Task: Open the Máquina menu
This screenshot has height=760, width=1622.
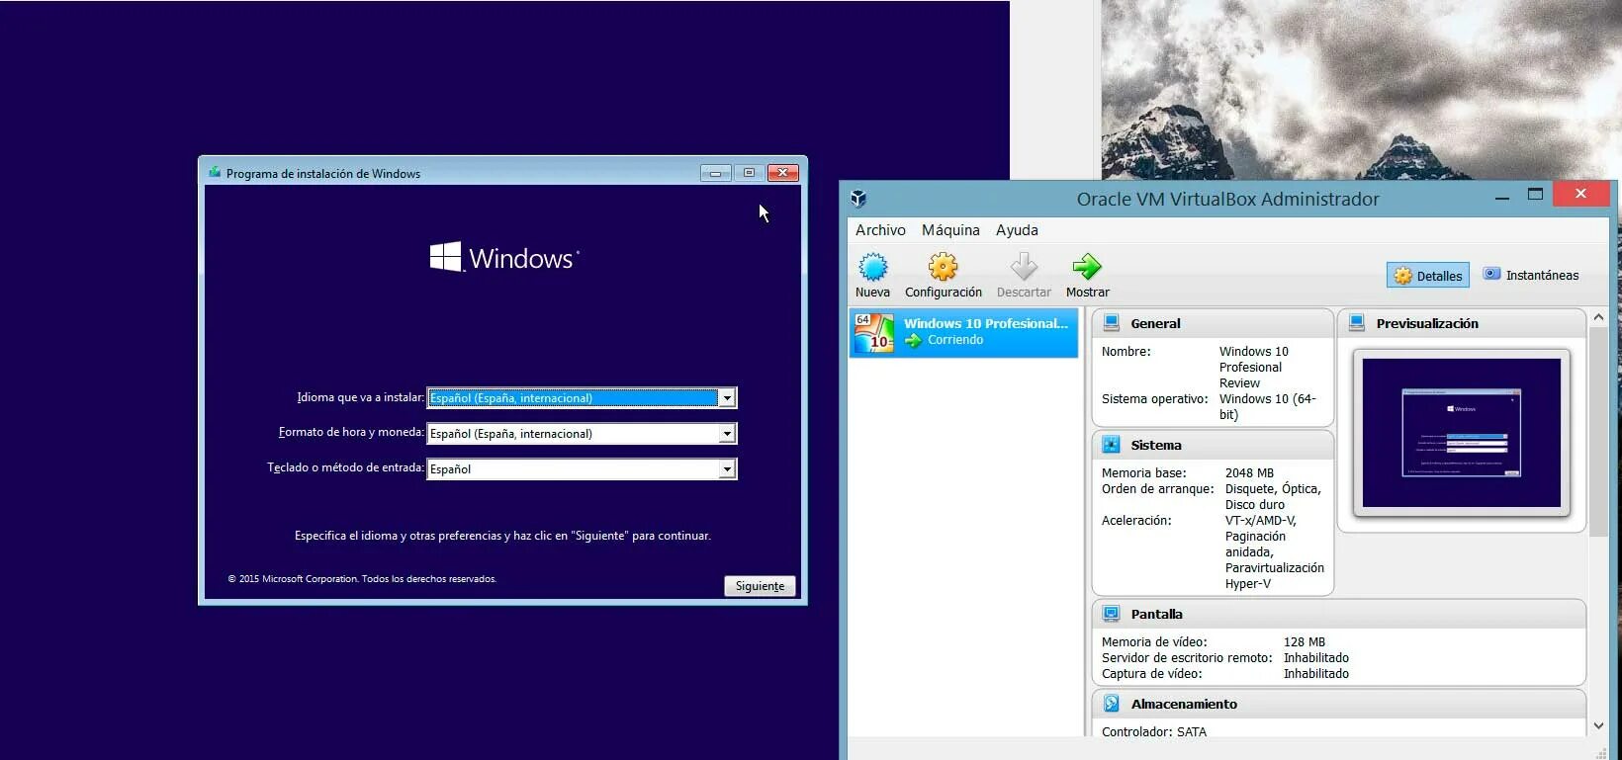Action: point(950,230)
